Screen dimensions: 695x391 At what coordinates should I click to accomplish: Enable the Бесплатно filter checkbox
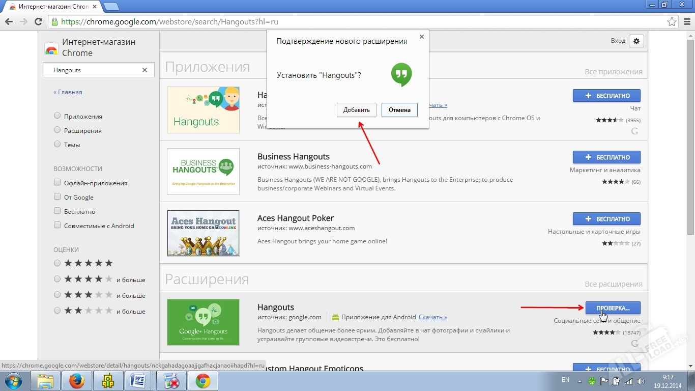tap(56, 211)
